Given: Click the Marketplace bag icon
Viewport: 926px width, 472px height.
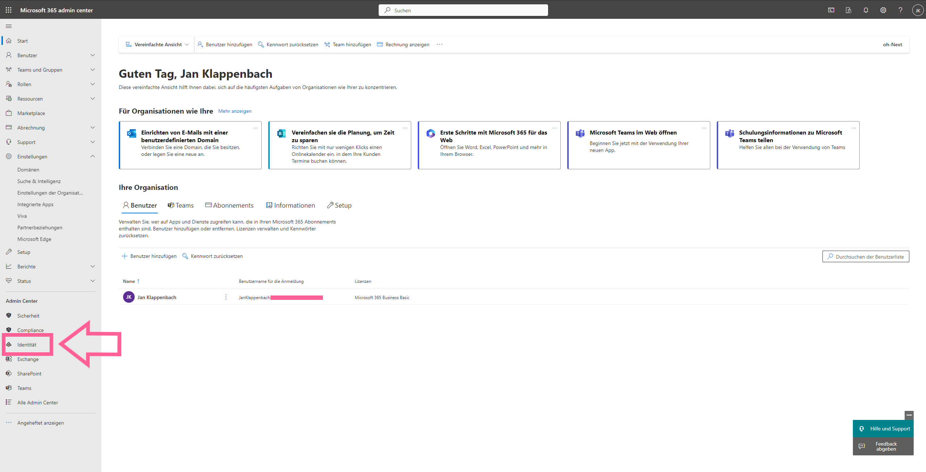Looking at the screenshot, I should (9, 113).
